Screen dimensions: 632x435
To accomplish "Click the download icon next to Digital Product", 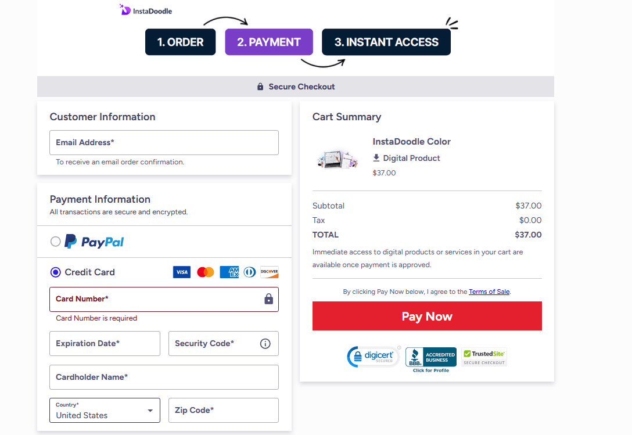I will [376, 157].
